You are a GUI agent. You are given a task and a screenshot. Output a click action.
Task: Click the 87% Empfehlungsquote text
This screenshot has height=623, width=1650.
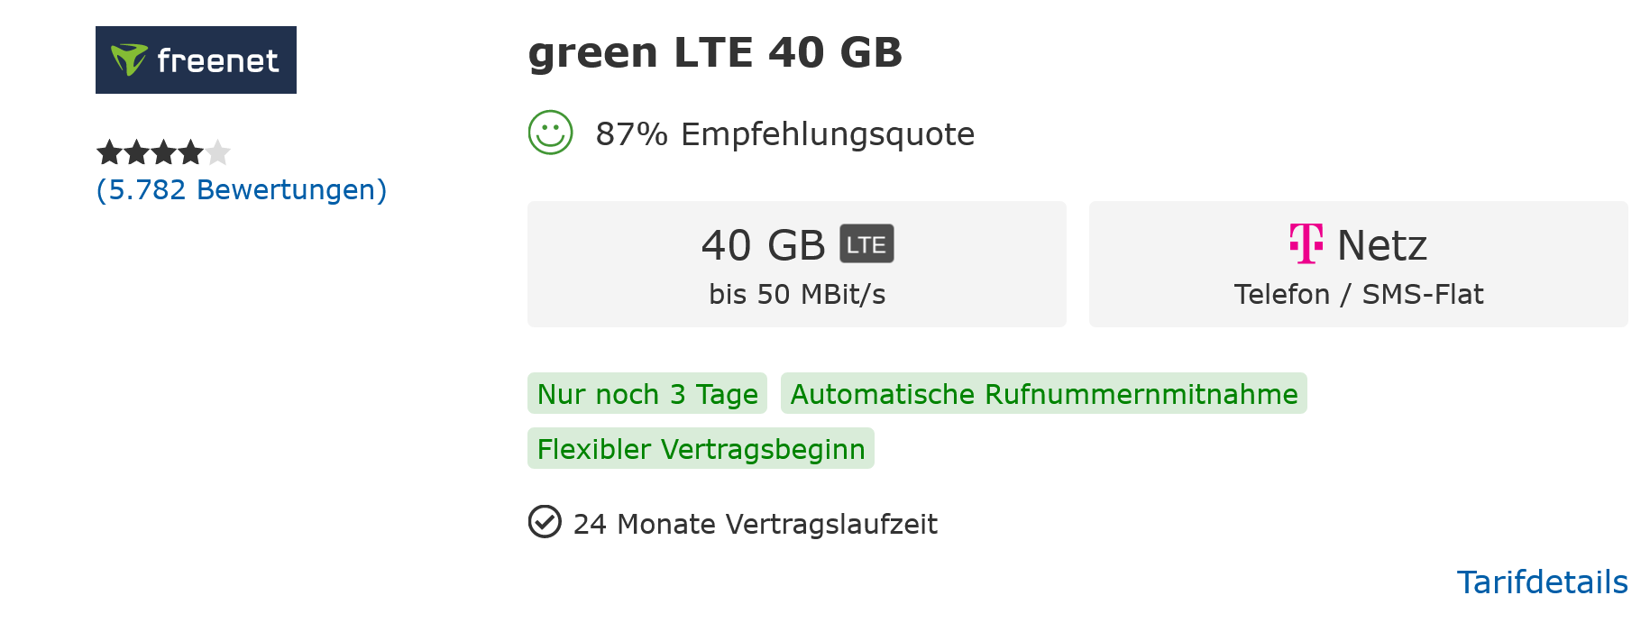coord(784,133)
